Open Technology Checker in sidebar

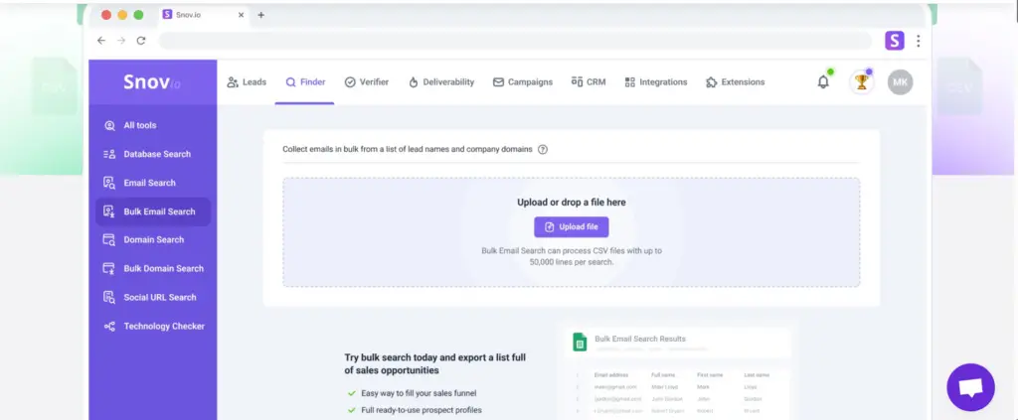coord(153,327)
